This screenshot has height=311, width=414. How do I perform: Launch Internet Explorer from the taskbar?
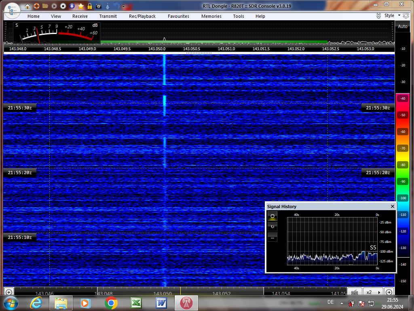[x=36, y=303]
